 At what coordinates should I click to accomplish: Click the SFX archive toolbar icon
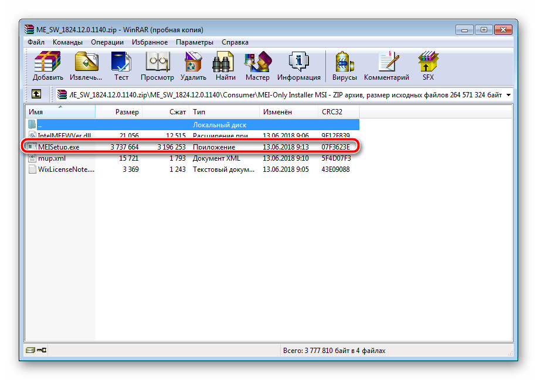click(428, 66)
